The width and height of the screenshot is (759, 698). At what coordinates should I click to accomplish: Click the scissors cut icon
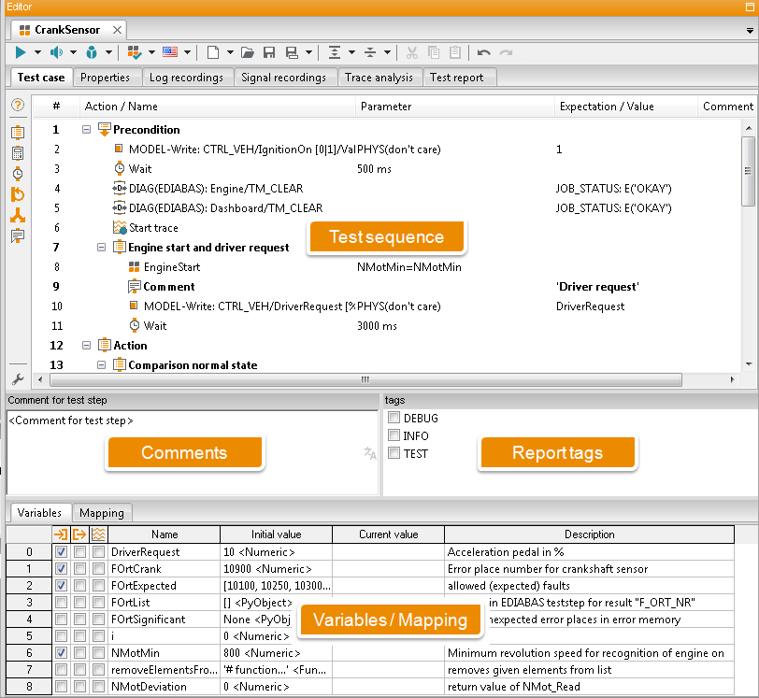click(x=412, y=52)
